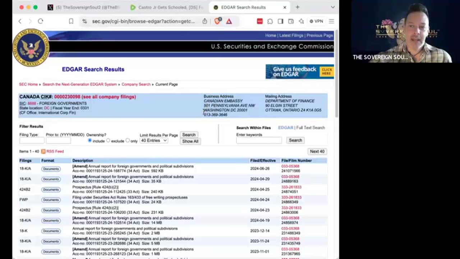The width and height of the screenshot is (460, 259).
Task: Open Documents for 18-K filed 2023-12-14
Action: click(51, 231)
